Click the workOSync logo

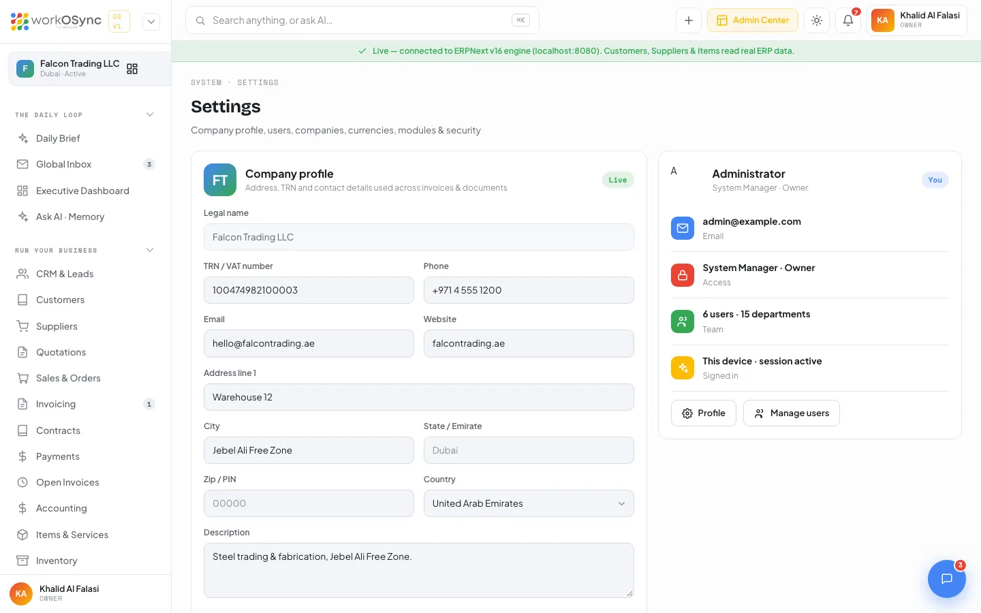[56, 21]
